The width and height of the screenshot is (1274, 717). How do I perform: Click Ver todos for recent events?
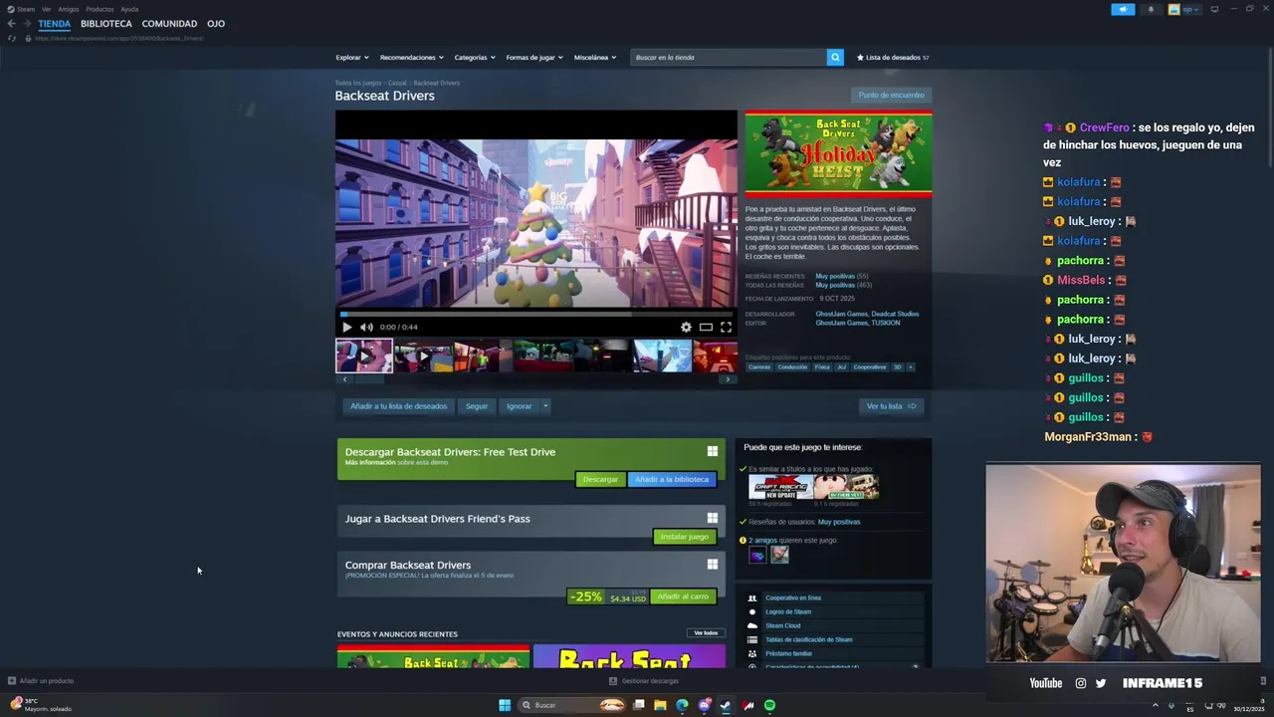[706, 633]
